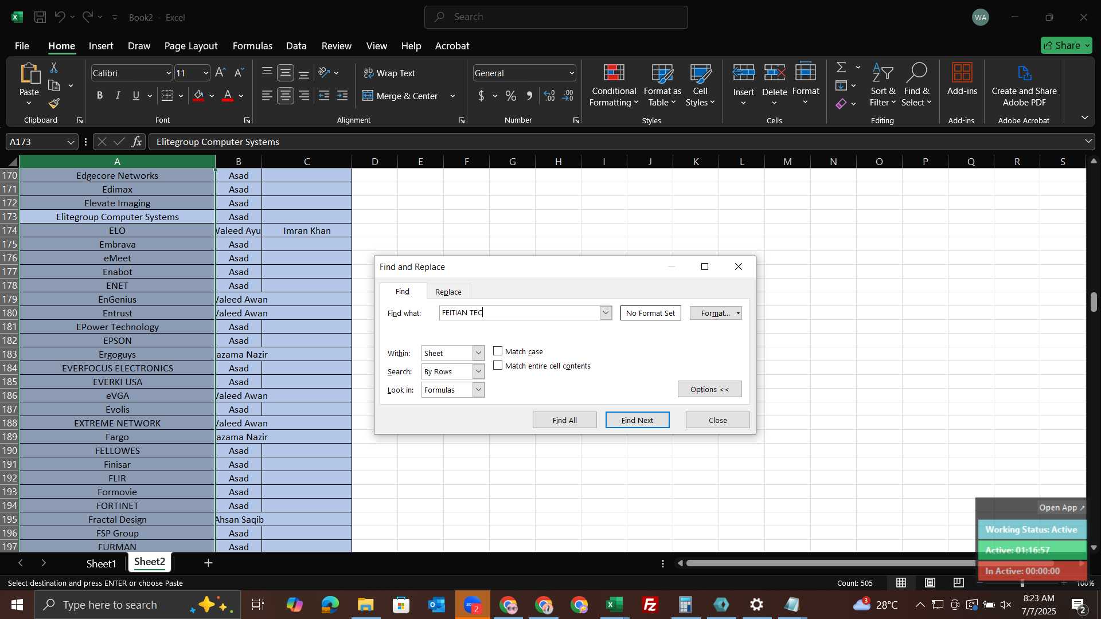Open the Within dropdown
This screenshot has width=1101, height=619.
(x=478, y=353)
